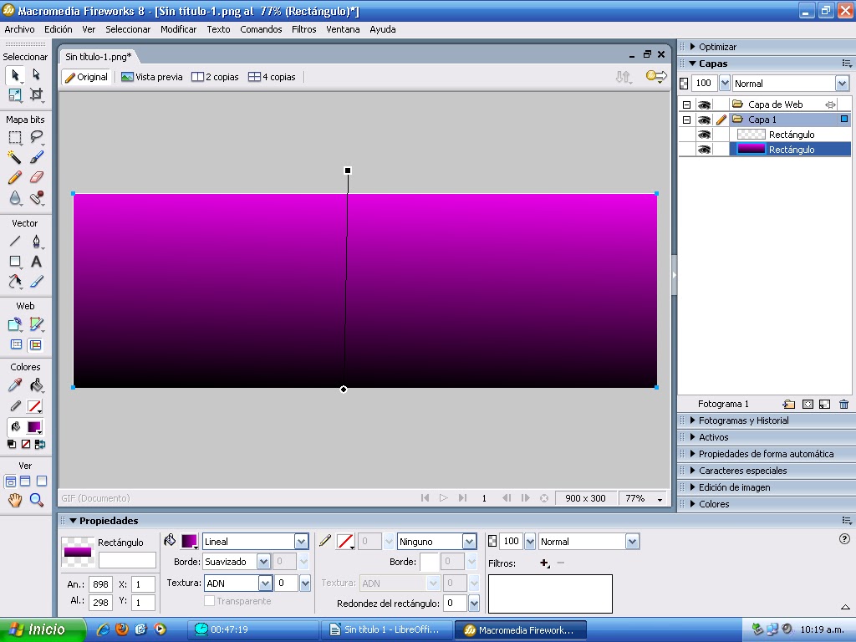Select the Marquee tool
The height and width of the screenshot is (642, 856).
(15, 138)
